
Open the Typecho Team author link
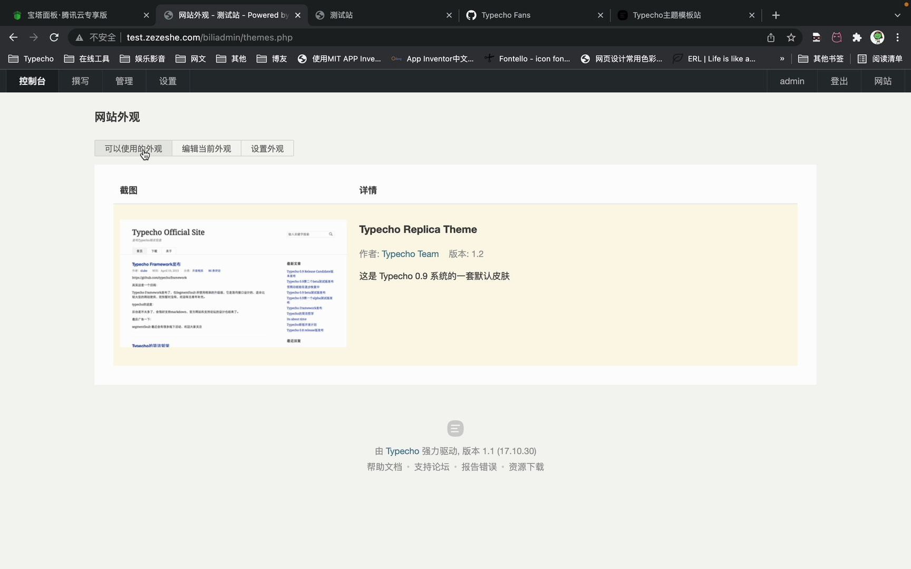tap(410, 254)
